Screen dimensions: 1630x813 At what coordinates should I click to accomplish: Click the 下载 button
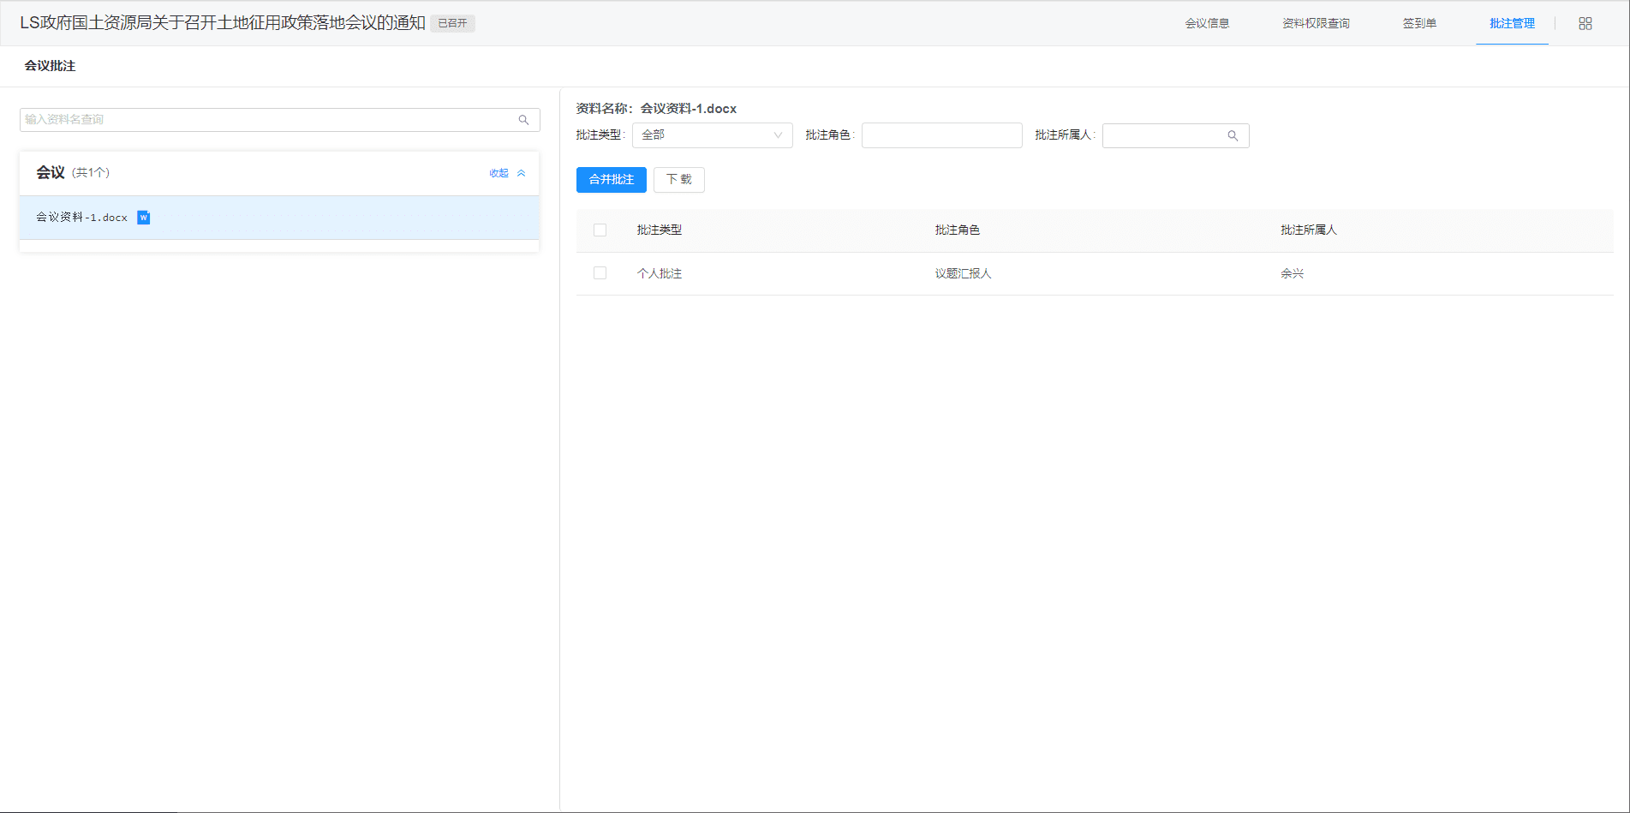679,180
